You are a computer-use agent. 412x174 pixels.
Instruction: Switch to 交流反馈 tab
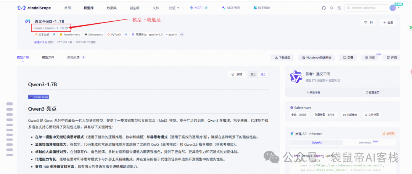click(76, 57)
